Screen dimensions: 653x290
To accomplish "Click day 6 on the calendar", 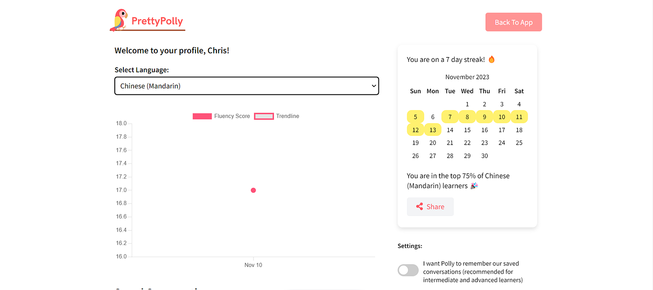I will point(433,117).
